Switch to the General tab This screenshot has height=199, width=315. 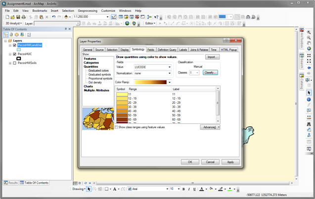(x=88, y=50)
